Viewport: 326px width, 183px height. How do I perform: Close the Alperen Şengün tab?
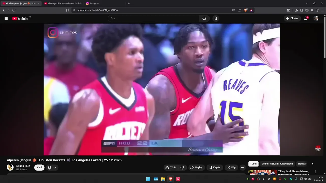(39, 3)
